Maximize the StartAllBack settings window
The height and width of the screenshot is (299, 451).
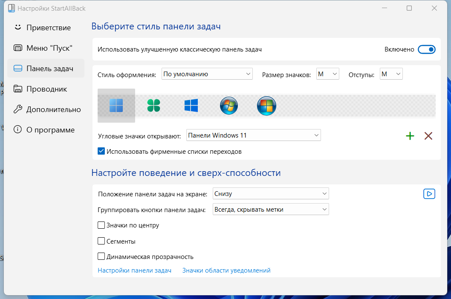(x=409, y=9)
